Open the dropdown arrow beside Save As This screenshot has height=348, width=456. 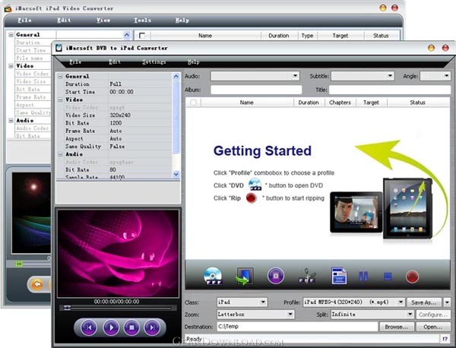(447, 302)
